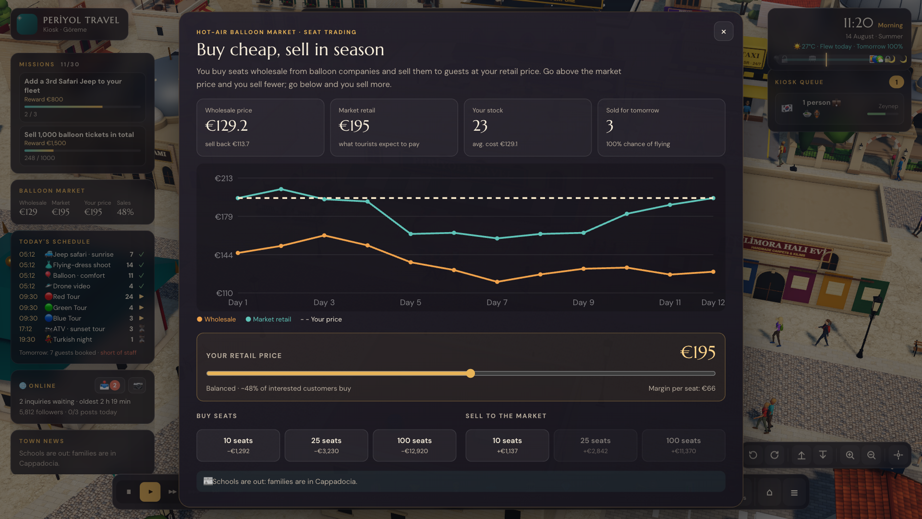The height and width of the screenshot is (519, 922).
Task: Click the Periyol Travel logo icon
Action: click(x=27, y=24)
